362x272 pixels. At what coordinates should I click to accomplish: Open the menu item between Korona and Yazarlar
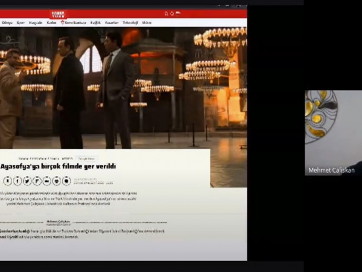pyautogui.click(x=95, y=23)
